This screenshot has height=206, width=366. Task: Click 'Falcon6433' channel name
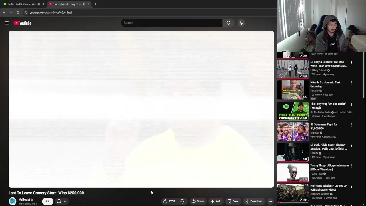coord(316,90)
